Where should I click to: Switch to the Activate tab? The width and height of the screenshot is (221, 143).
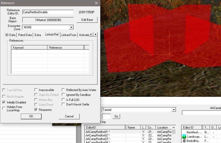point(84,35)
